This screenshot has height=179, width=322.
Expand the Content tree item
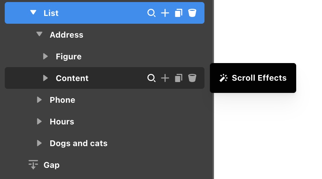tap(46, 78)
